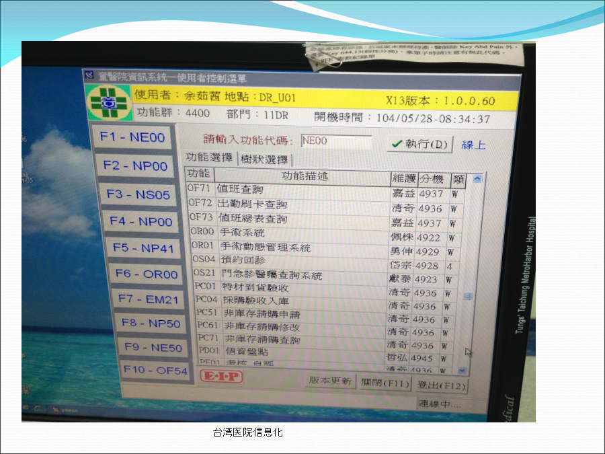Click the red E-I-P logo

[221, 377]
